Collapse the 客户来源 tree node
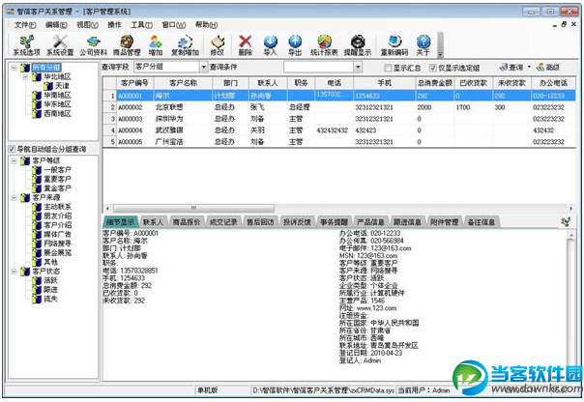Screen dimensions: 584x402 [14, 198]
